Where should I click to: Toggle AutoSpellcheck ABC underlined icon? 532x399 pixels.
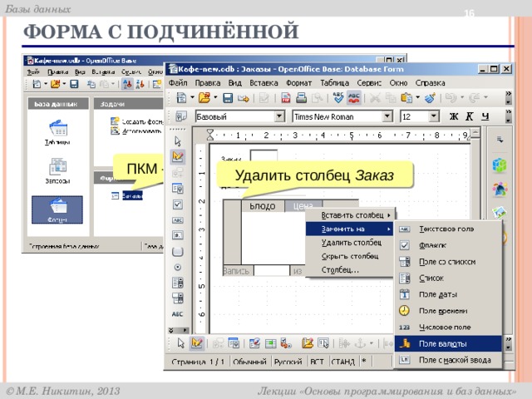pyautogui.click(x=353, y=98)
